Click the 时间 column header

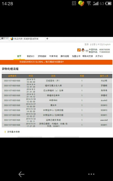[31, 76]
